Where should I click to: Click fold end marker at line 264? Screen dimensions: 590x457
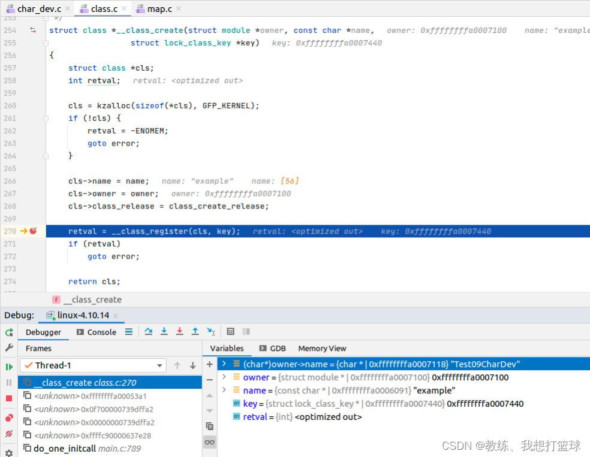click(x=46, y=156)
